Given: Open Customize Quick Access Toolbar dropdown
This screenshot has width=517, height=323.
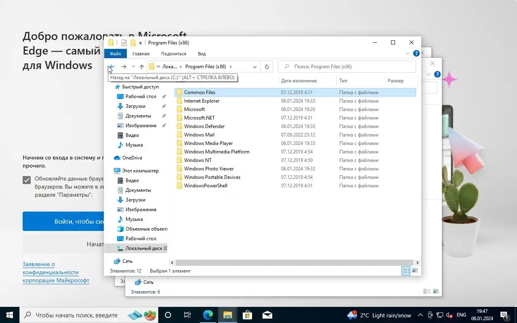Looking at the screenshot, I should pos(141,43).
